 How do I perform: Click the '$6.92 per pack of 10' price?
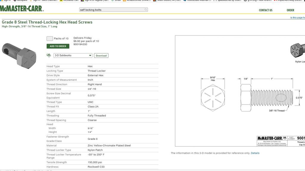86,41
